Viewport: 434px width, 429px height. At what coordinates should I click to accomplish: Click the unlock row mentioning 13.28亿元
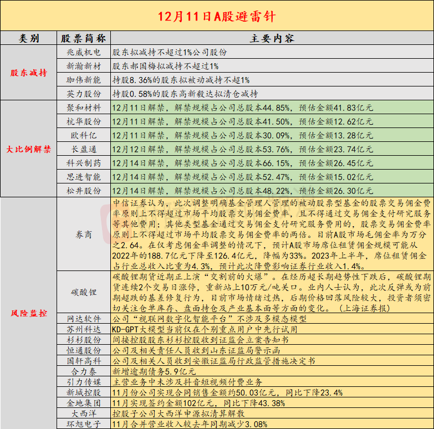(272, 135)
